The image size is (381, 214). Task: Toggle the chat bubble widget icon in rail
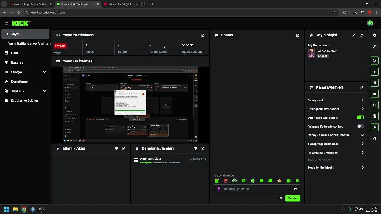tap(374, 94)
